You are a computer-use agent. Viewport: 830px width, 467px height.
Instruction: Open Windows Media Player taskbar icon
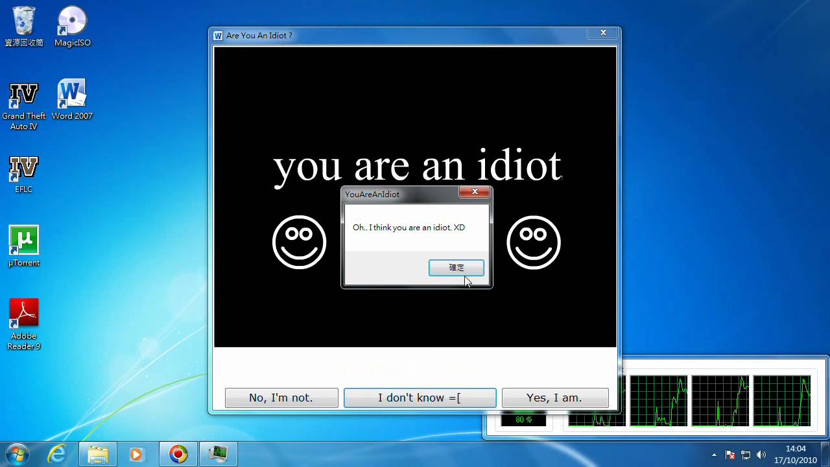pos(136,454)
